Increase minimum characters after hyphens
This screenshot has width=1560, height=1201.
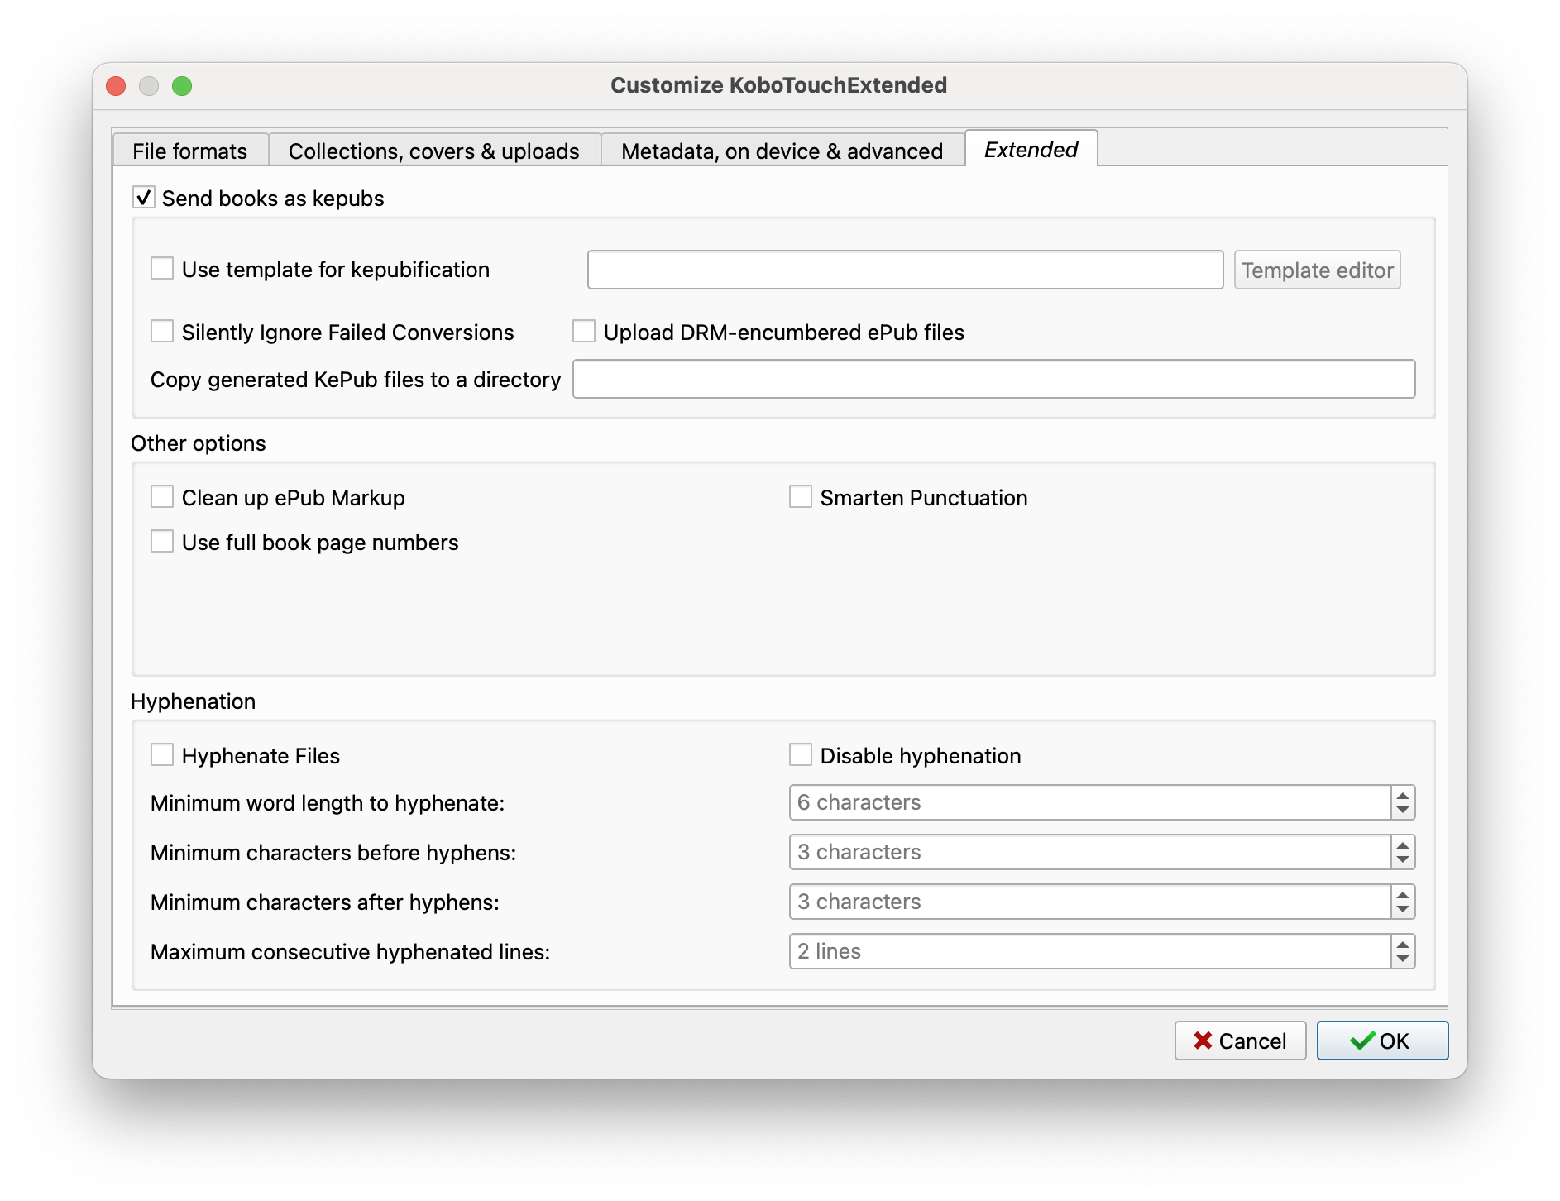point(1403,894)
